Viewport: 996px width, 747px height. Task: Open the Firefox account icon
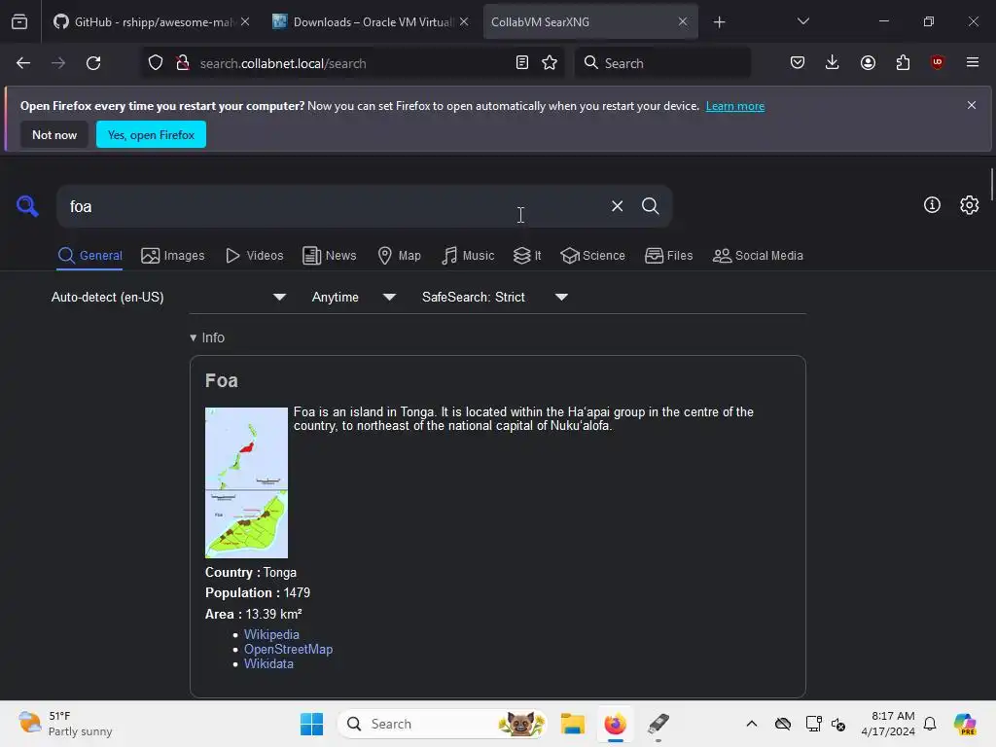868,62
